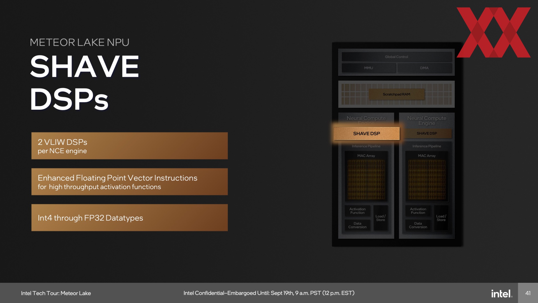The height and width of the screenshot is (303, 538).
Task: Click the right Neural Compute Engine label
Action: click(x=427, y=121)
